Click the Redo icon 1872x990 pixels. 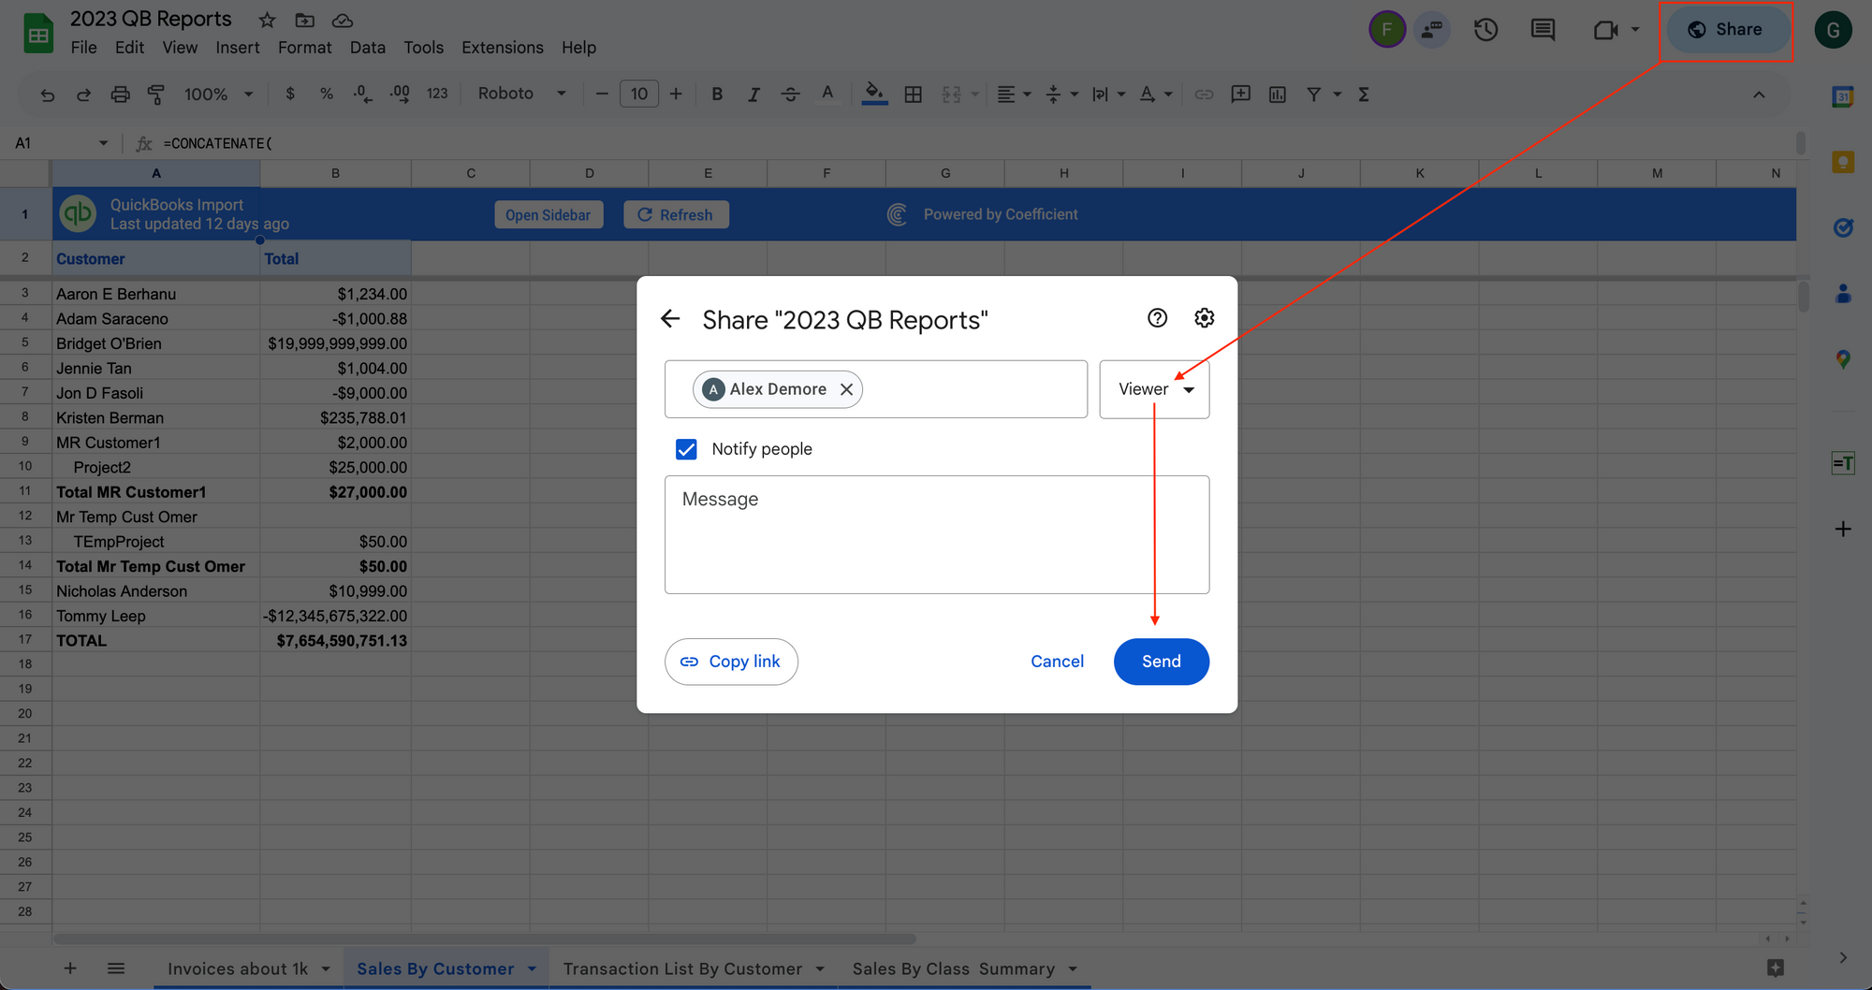tap(83, 95)
